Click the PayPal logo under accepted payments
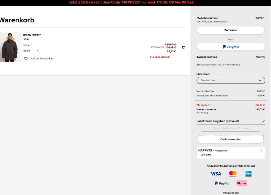The image size is (271, 195). tap(222, 183)
